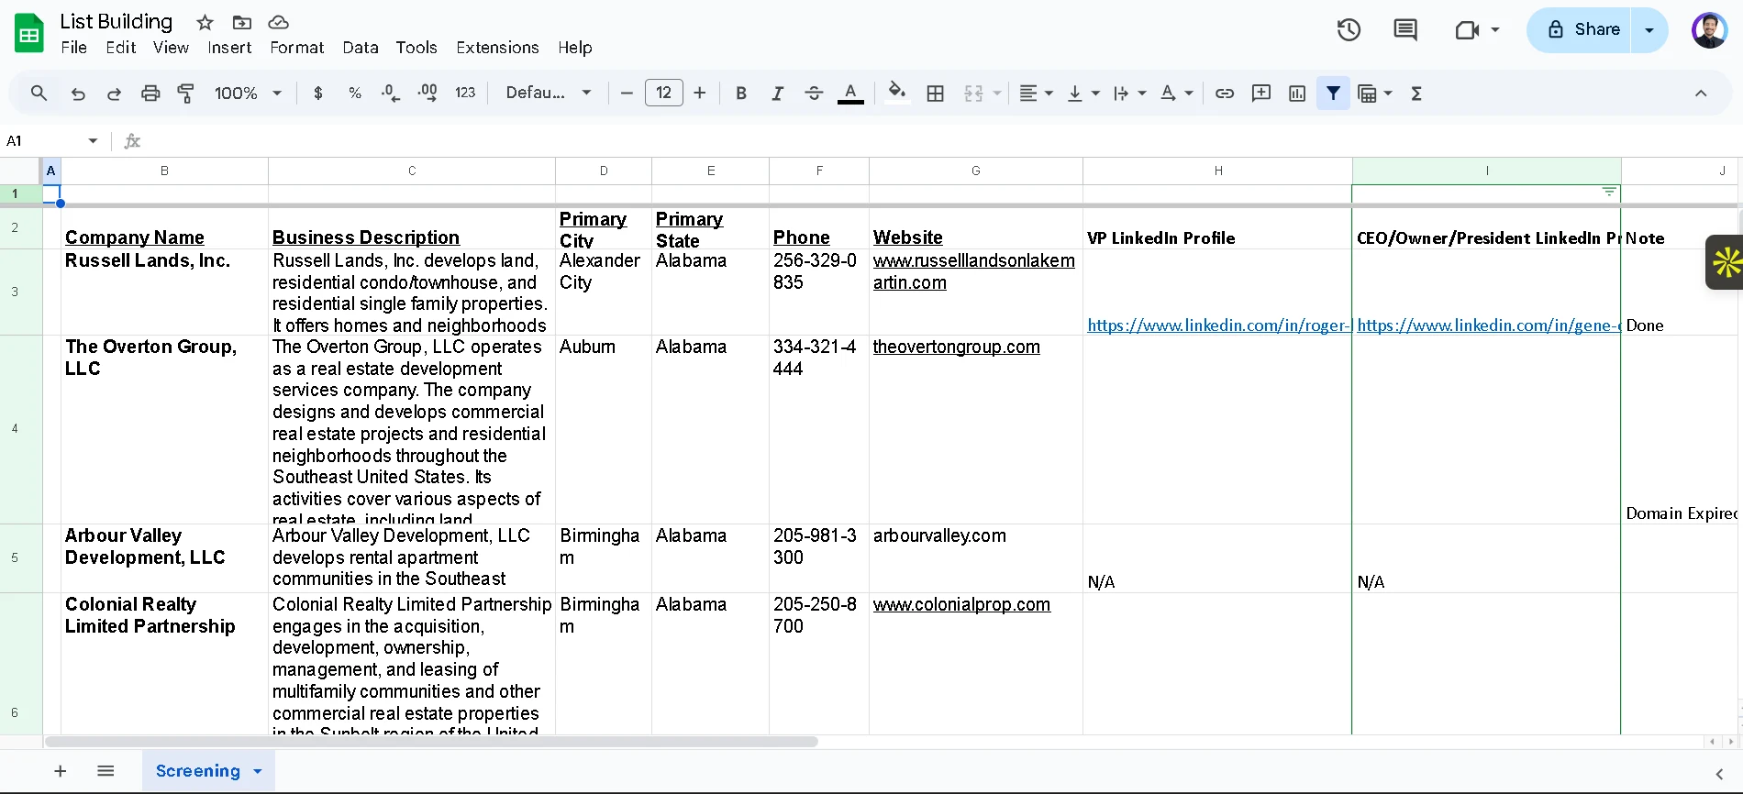Add a new sheet with plus icon
The image size is (1743, 794).
(x=61, y=771)
